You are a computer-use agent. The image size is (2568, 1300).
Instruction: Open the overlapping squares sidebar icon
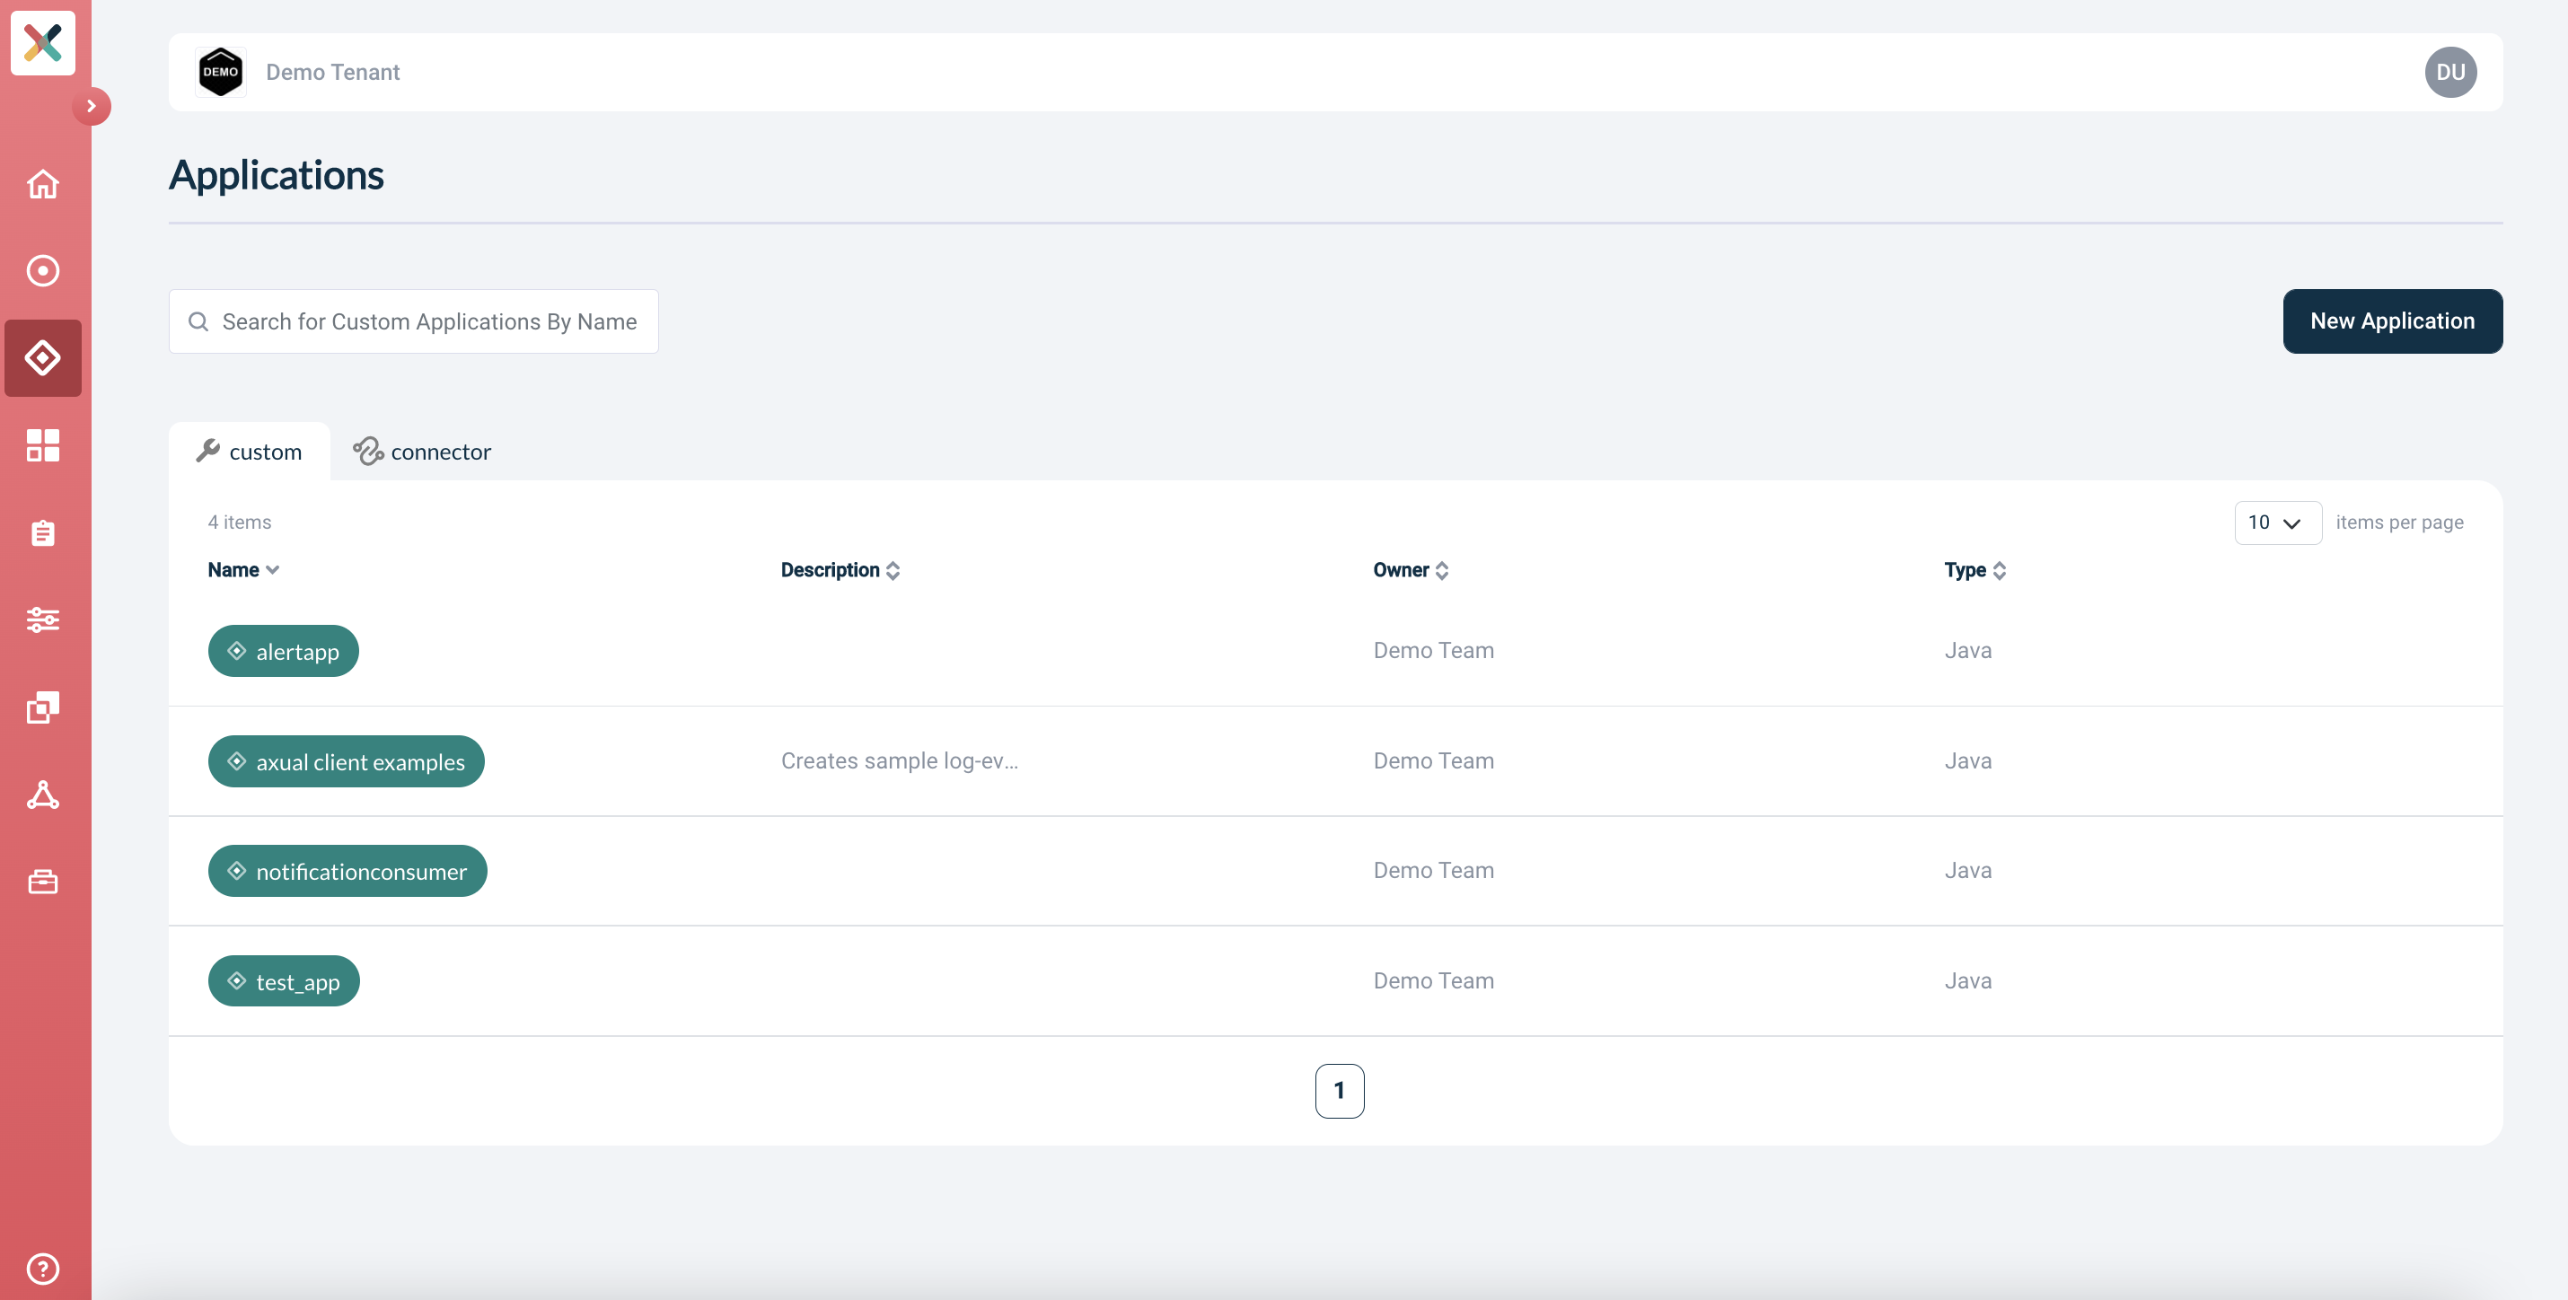click(43, 707)
